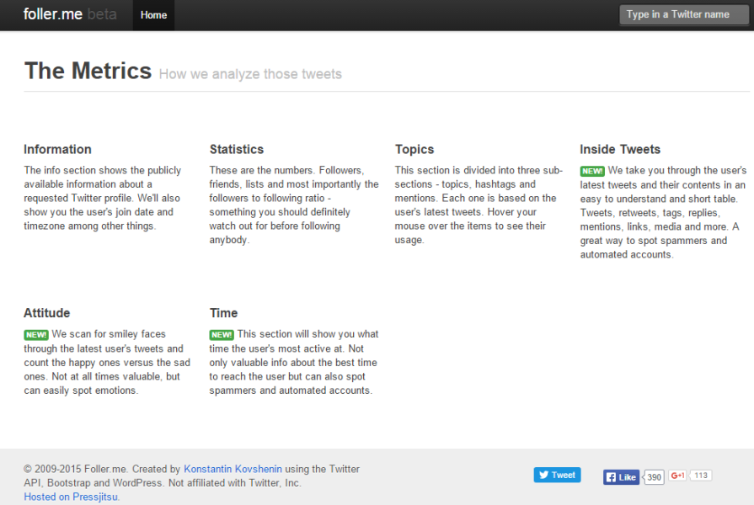Click the Facebook like count 390
The width and height of the screenshot is (754, 505).
655,477
